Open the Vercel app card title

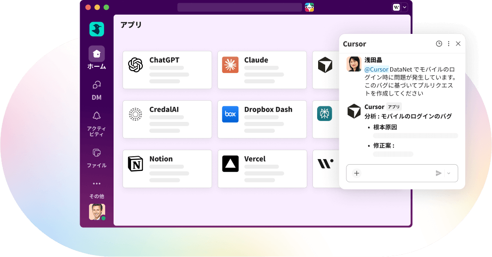[255, 159]
